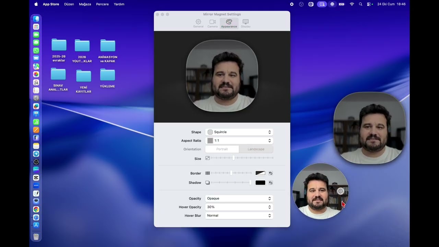Open Google Chrome from the dock
This screenshot has height=247, width=439.
click(36, 209)
